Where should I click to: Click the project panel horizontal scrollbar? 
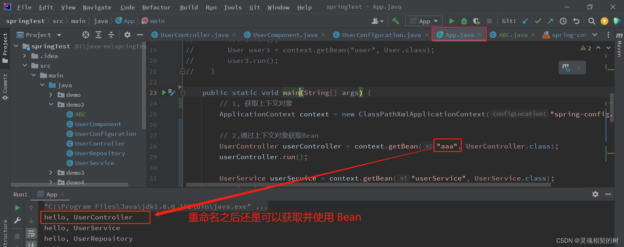(69, 185)
